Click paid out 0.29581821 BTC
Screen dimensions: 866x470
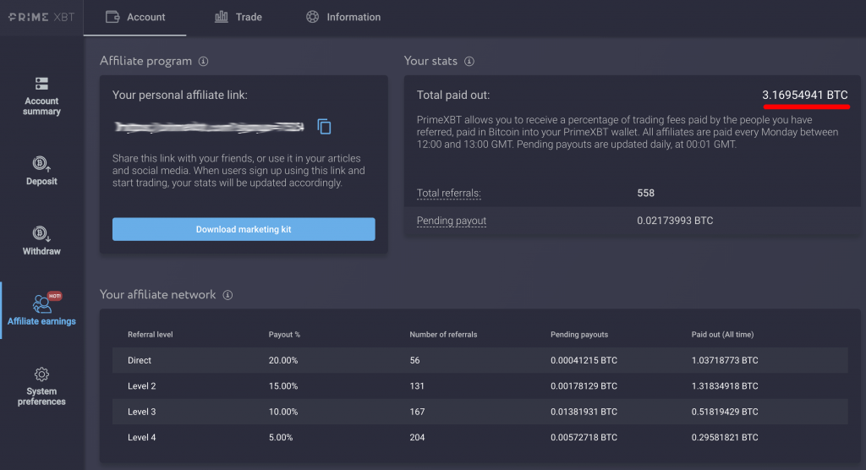[725, 437]
